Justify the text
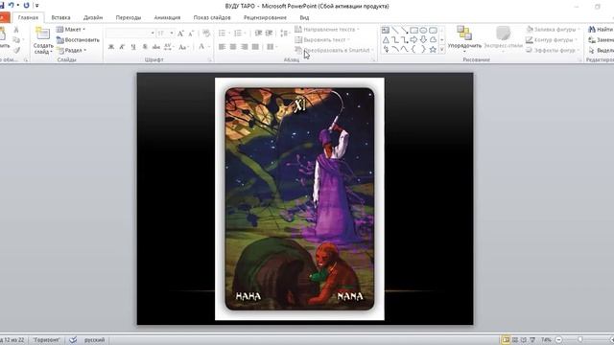The width and height of the screenshot is (614, 345). (255, 47)
